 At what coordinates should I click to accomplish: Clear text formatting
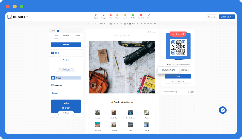click(x=96, y=24)
